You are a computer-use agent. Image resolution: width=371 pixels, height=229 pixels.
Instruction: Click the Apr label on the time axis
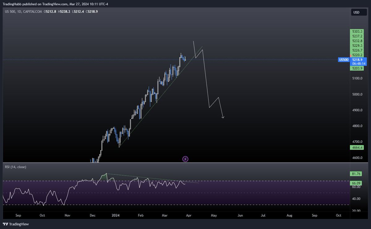(189, 215)
